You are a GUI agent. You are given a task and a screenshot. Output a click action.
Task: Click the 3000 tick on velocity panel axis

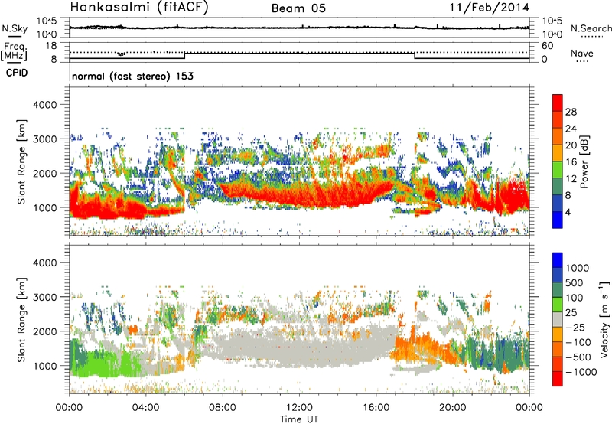click(45, 297)
